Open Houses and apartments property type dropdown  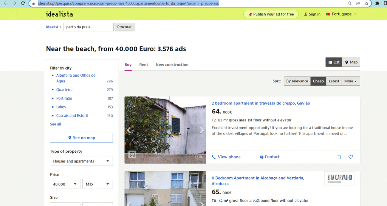(82, 161)
